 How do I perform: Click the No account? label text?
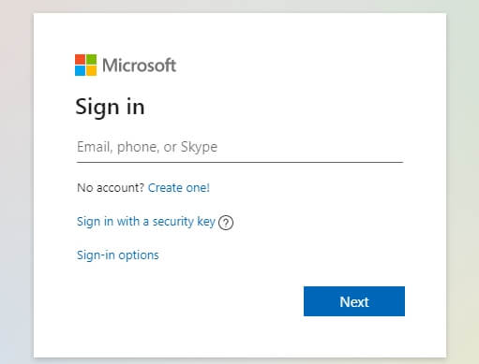click(111, 188)
